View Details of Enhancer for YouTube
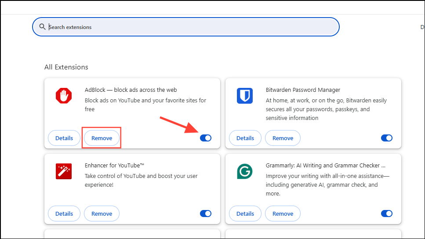Screen dimensions: 425x239 coord(64,214)
